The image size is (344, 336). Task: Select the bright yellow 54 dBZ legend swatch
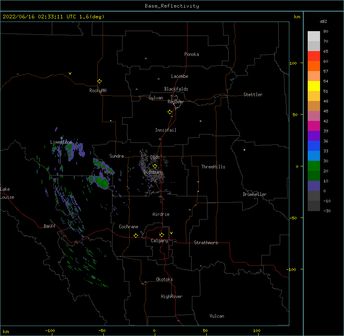coord(314,86)
